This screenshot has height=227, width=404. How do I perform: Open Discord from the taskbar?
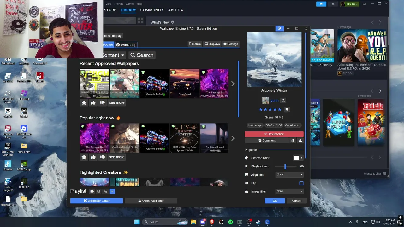pyautogui.click(x=203, y=222)
